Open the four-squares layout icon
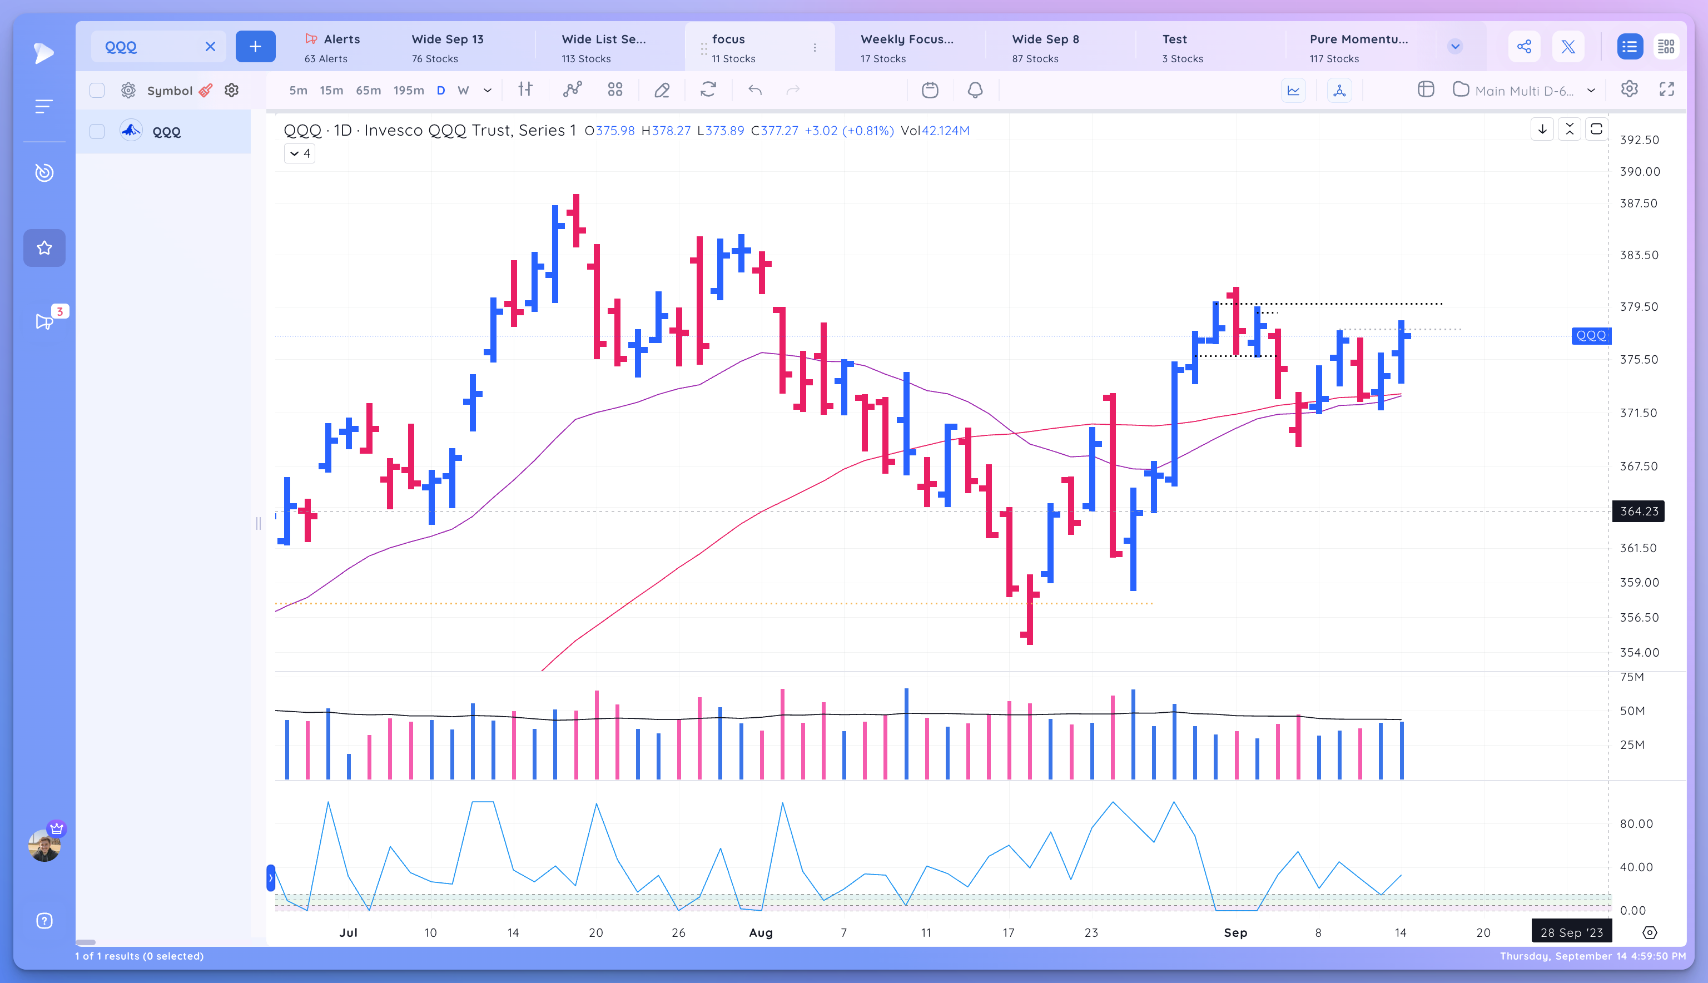Image resolution: width=1708 pixels, height=983 pixels. pyautogui.click(x=615, y=90)
